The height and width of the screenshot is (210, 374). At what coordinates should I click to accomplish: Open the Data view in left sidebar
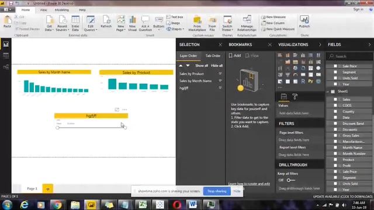(x=6, y=56)
